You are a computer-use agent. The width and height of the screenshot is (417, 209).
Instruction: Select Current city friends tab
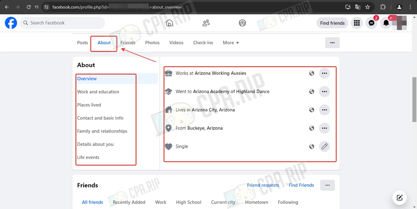(223, 202)
